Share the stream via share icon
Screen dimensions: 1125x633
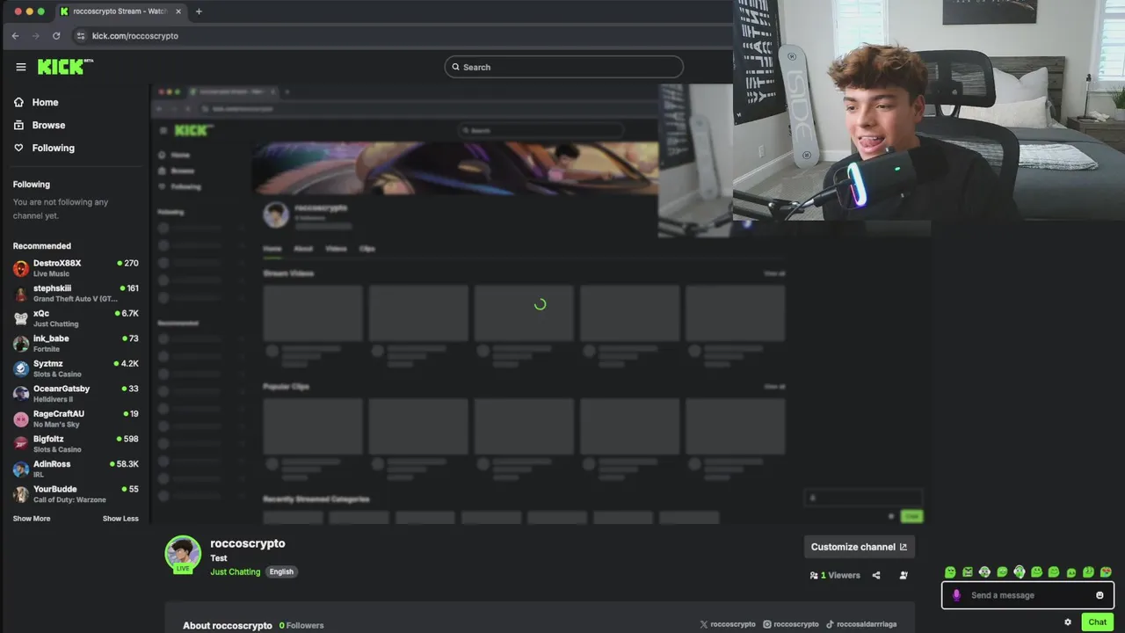(x=875, y=575)
